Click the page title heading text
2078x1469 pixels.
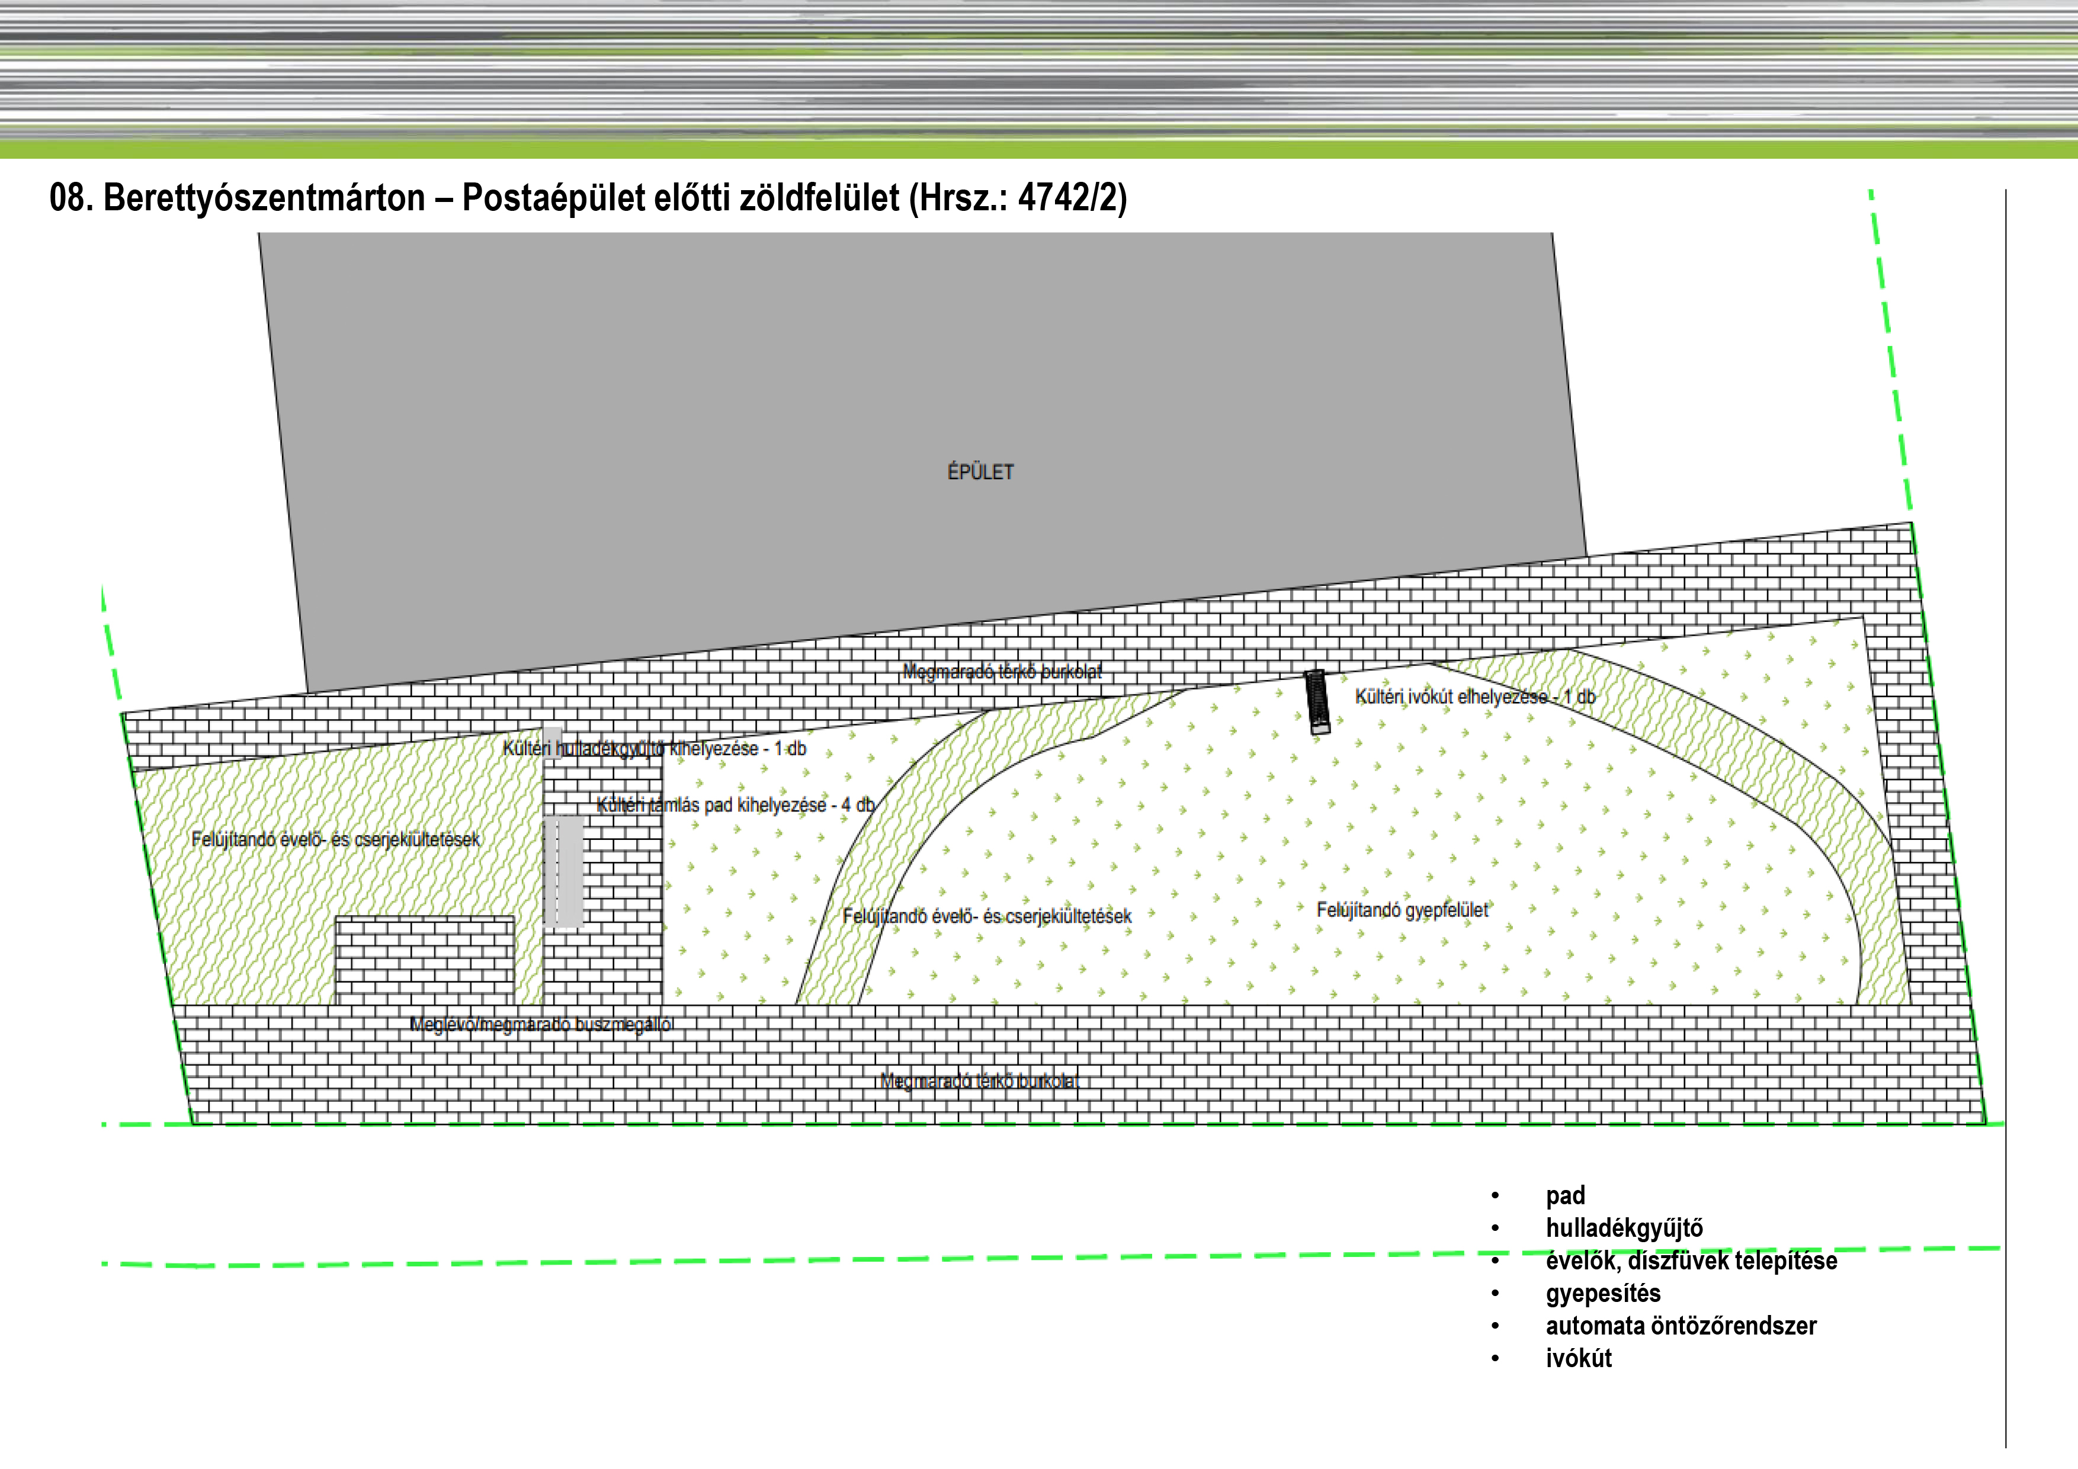(x=588, y=197)
